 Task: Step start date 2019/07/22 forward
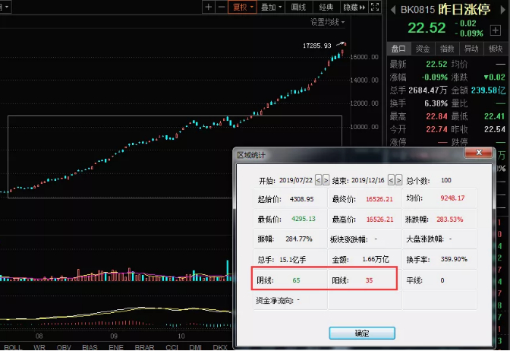pyautogui.click(x=326, y=180)
